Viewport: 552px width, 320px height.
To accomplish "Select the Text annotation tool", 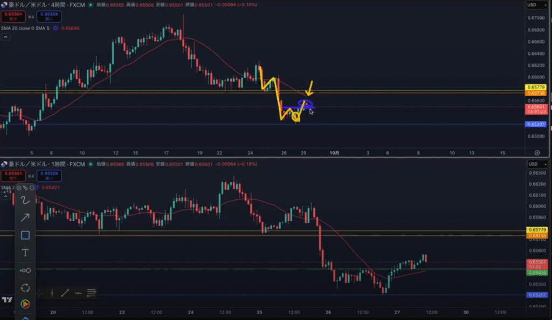I will click(25, 253).
